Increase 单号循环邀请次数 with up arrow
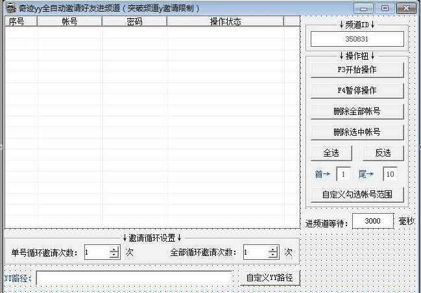 pyautogui.click(x=114, y=249)
